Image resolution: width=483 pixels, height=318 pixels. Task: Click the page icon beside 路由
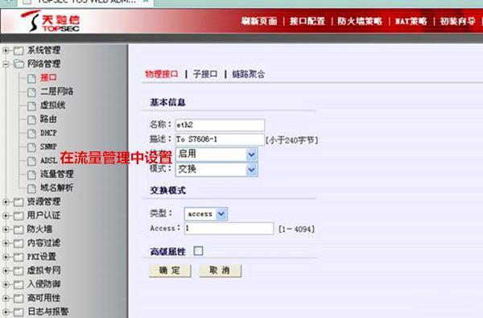(x=31, y=120)
